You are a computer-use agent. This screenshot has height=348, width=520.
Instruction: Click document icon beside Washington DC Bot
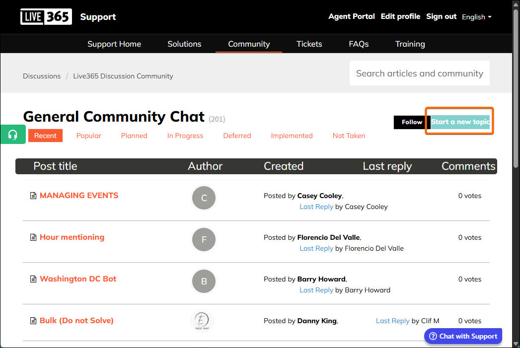point(33,279)
